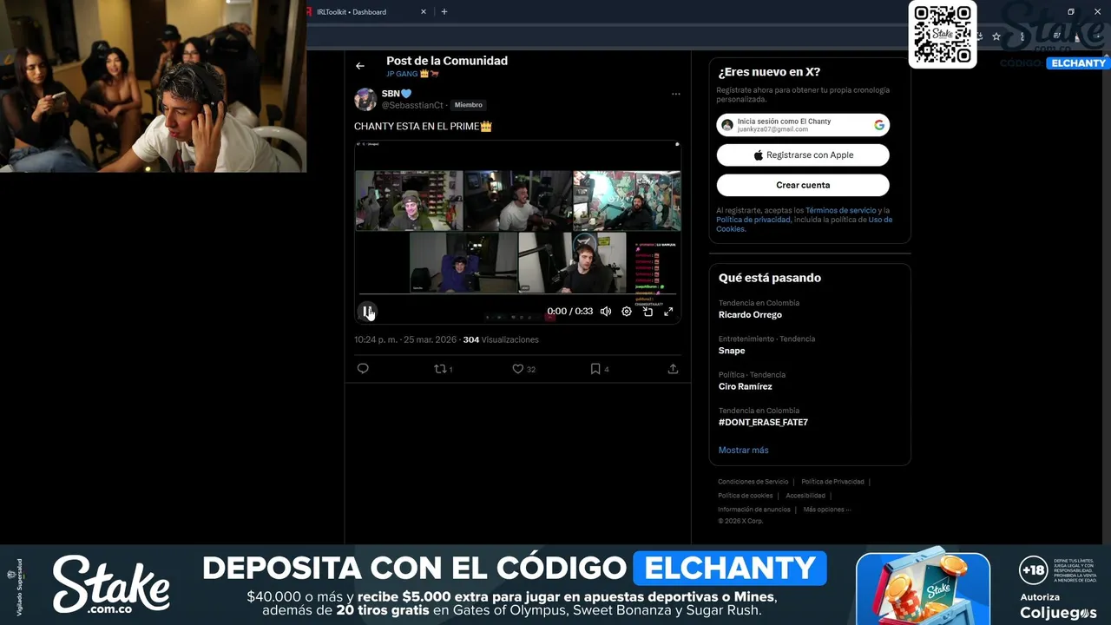Open a new browser tab
Image resolution: width=1111 pixels, height=625 pixels.
pos(444,12)
